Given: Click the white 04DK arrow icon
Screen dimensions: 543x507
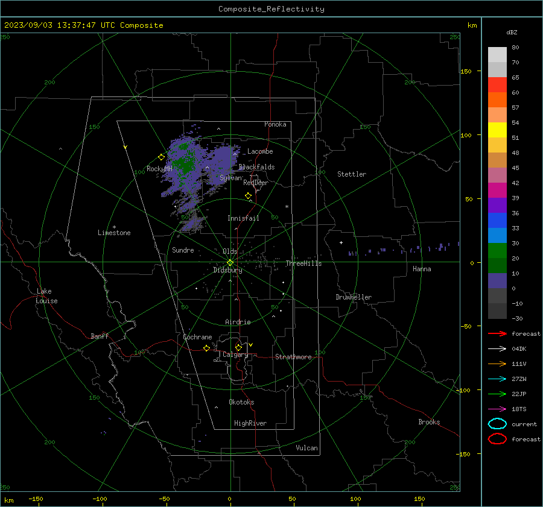Looking at the screenshot, I should point(497,348).
